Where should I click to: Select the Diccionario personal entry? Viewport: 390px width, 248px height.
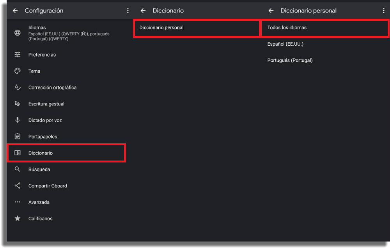(x=196, y=28)
